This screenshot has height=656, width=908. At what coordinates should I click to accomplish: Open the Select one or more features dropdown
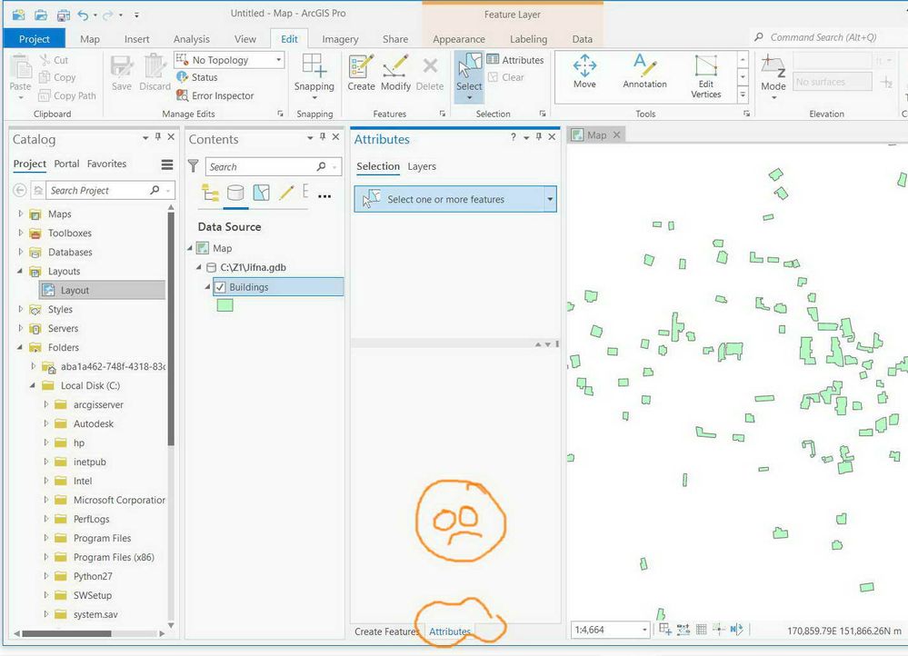550,199
